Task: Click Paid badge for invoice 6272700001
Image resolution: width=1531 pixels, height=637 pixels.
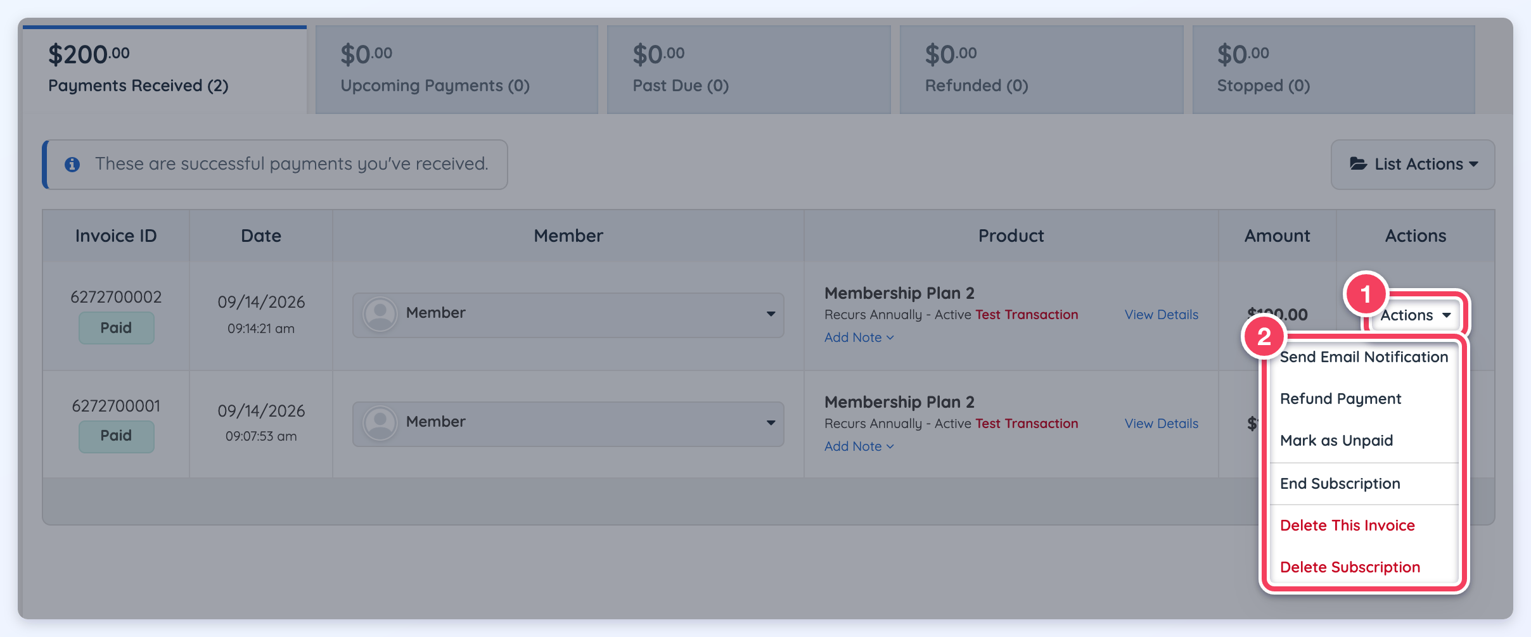Action: point(117,436)
